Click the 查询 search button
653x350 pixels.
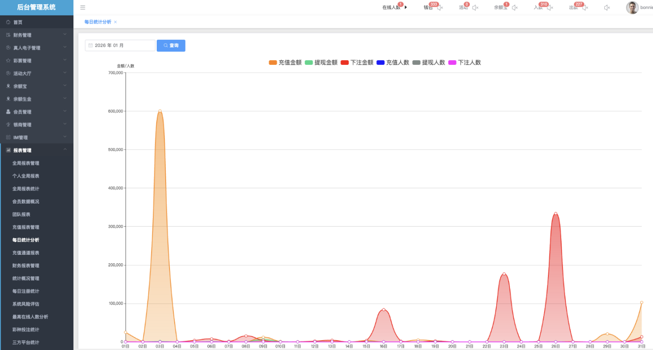coord(171,45)
